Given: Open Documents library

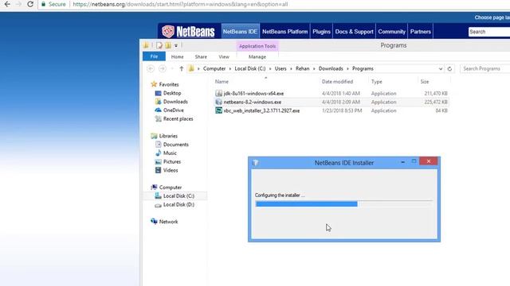Looking at the screenshot, I should pyautogui.click(x=175, y=145).
